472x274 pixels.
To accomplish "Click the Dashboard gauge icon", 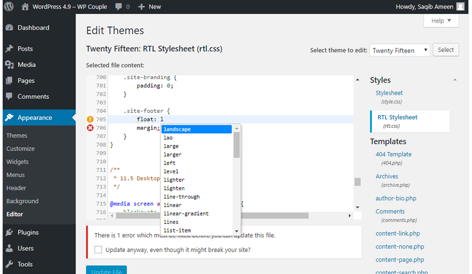I will coord(9,27).
